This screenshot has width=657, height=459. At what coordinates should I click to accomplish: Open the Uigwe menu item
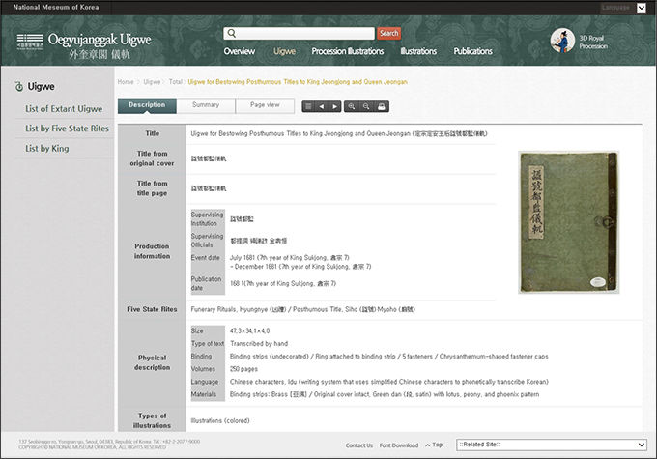click(x=284, y=51)
